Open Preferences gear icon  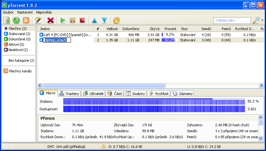pos(117,20)
